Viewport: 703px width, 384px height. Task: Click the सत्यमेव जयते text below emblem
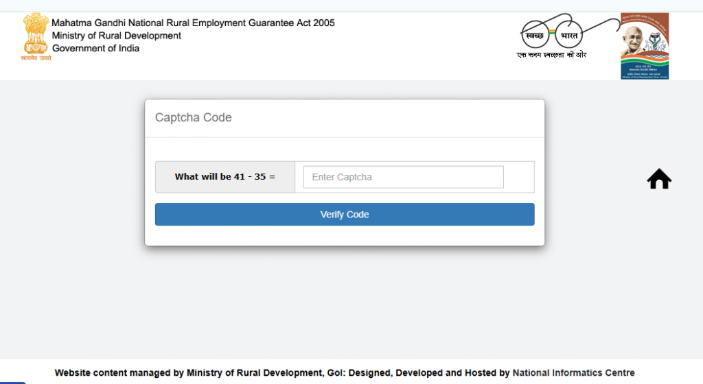(x=35, y=58)
